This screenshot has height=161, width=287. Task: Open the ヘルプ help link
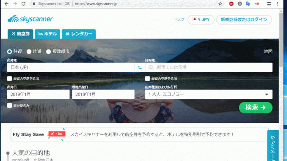click(x=179, y=19)
